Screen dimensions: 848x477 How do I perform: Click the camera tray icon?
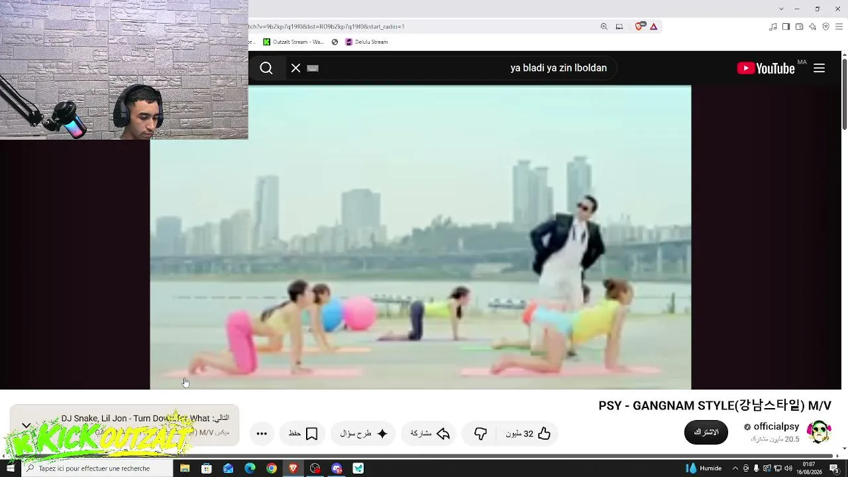pyautogui.click(x=746, y=468)
